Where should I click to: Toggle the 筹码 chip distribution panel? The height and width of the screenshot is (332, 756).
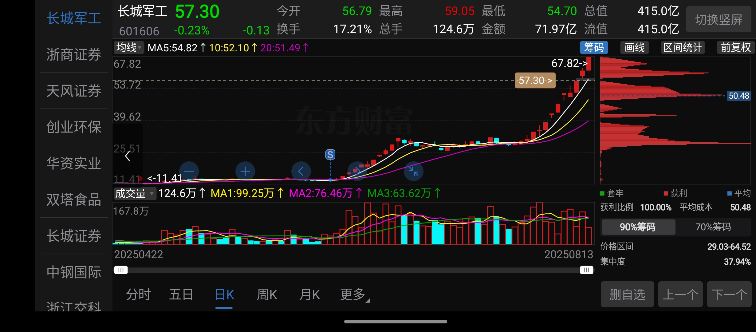click(594, 48)
